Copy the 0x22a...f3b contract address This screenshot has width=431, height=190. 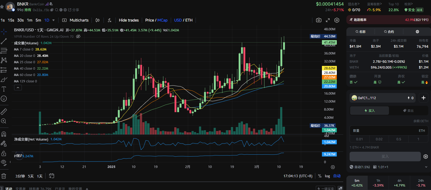pos(52,10)
